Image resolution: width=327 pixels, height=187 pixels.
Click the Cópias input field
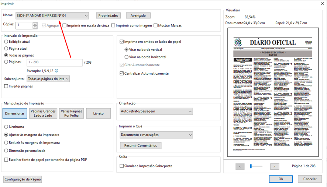tap(24, 25)
